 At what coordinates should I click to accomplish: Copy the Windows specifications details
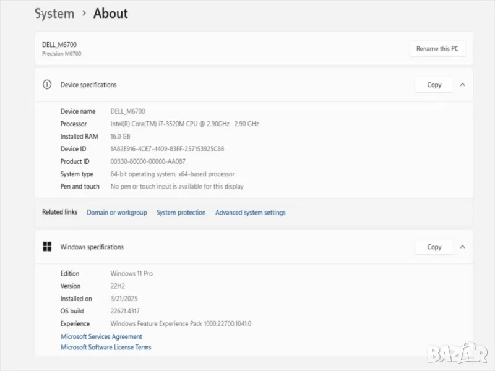(x=434, y=247)
